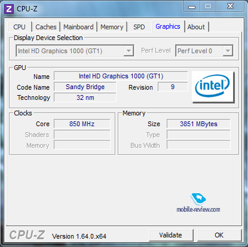248x247 pixels.
Task: Click the CPU-Z window title text
Action: tap(27, 9)
